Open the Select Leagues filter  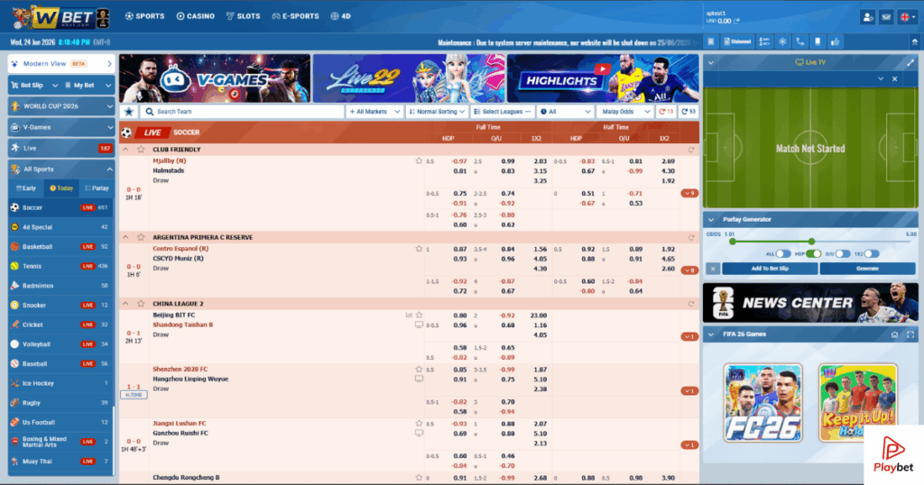pyautogui.click(x=503, y=111)
